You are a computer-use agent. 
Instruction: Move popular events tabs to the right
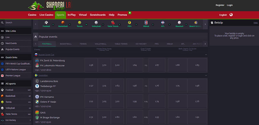pyautogui.click(x=205, y=44)
